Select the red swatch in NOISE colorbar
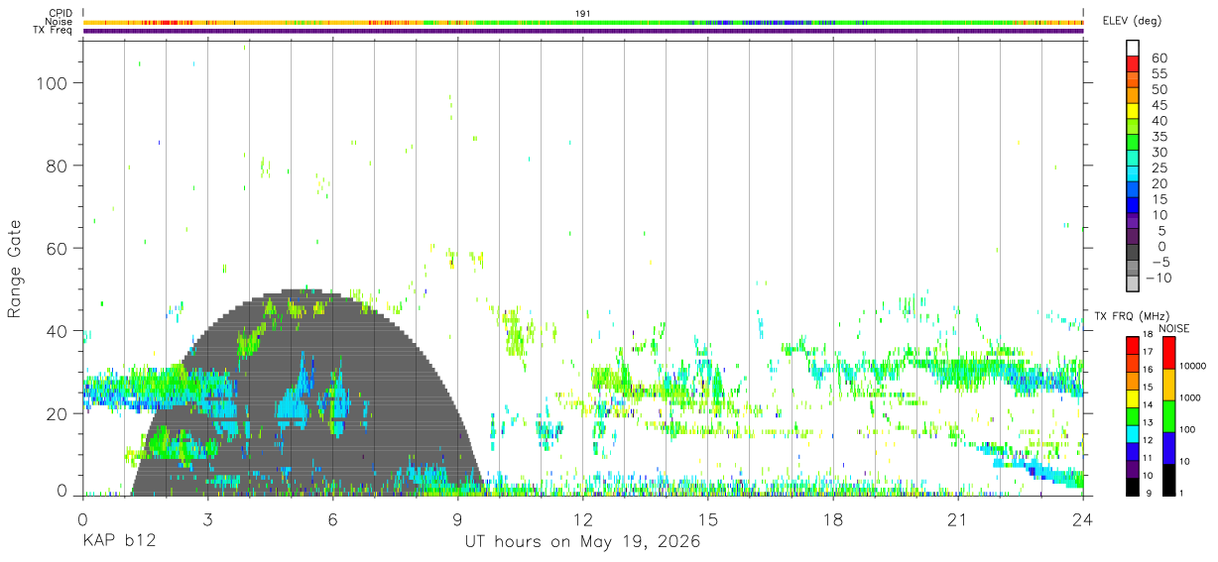The width and height of the screenshot is (1218, 562). 1167,353
